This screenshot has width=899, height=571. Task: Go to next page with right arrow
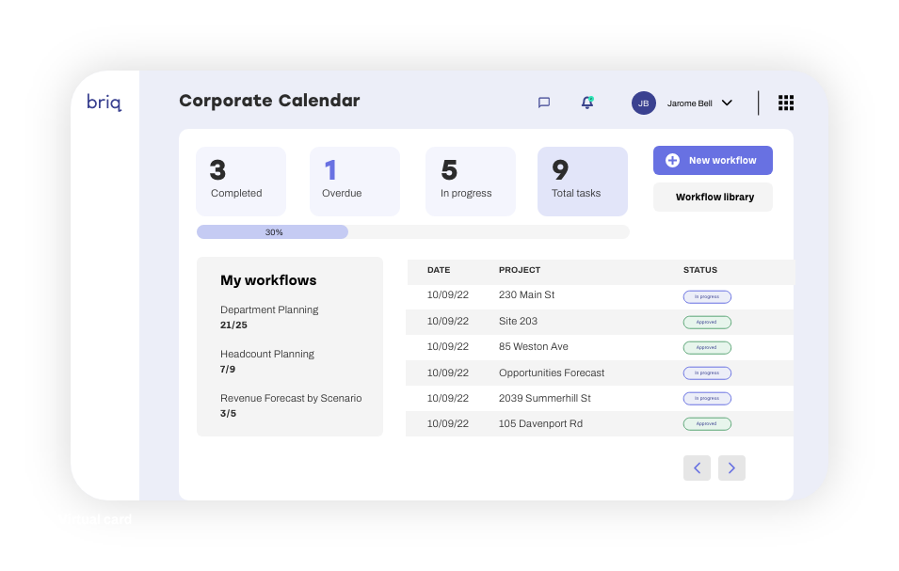pos(731,468)
